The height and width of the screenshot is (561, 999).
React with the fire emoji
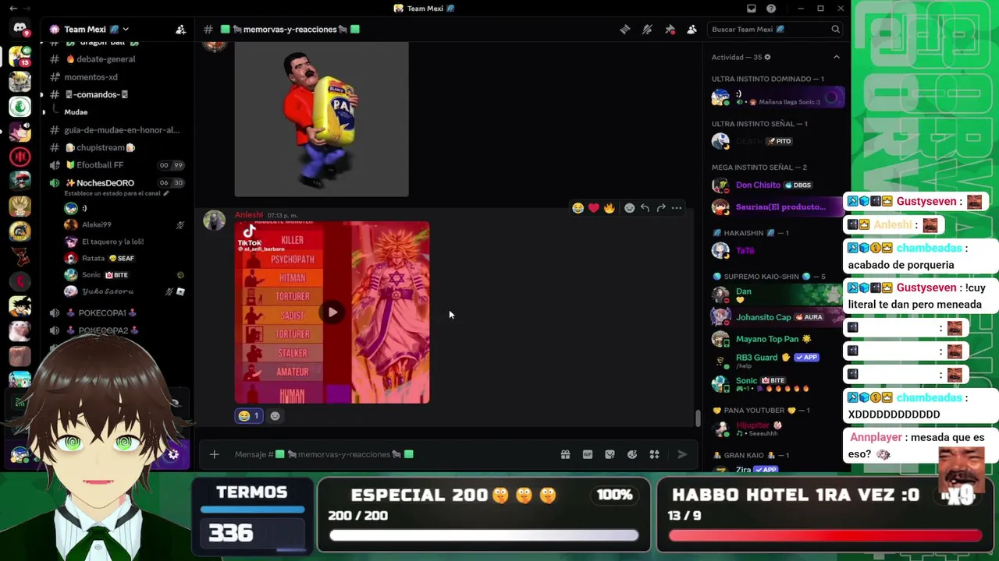(609, 208)
